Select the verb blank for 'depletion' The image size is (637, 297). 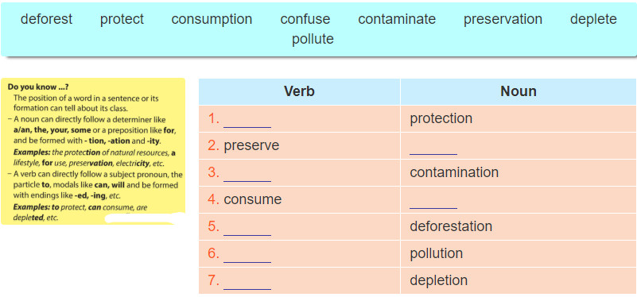click(x=247, y=282)
